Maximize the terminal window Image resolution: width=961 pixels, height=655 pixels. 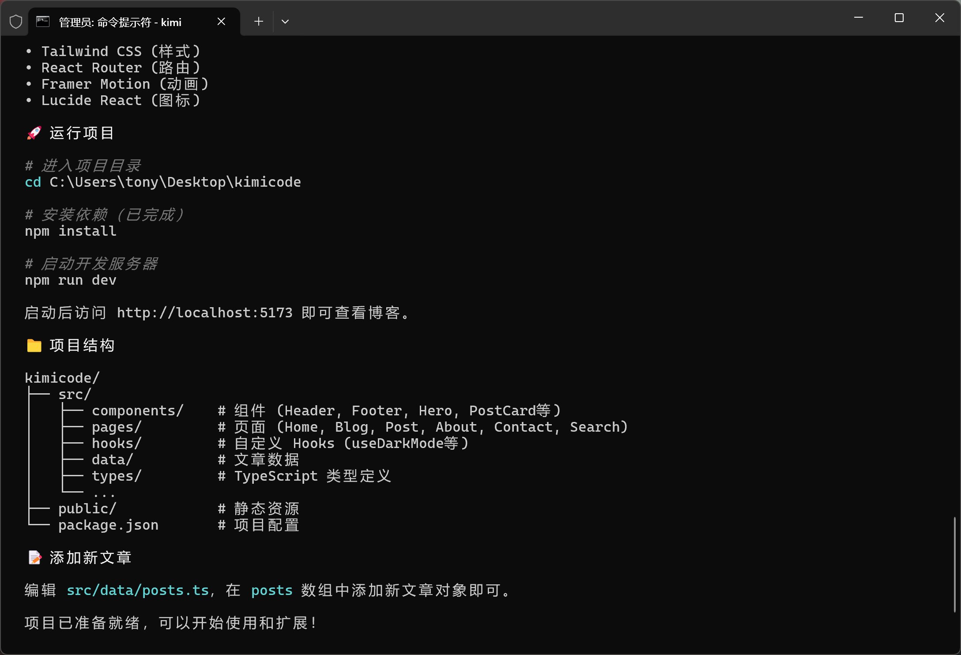[899, 18]
